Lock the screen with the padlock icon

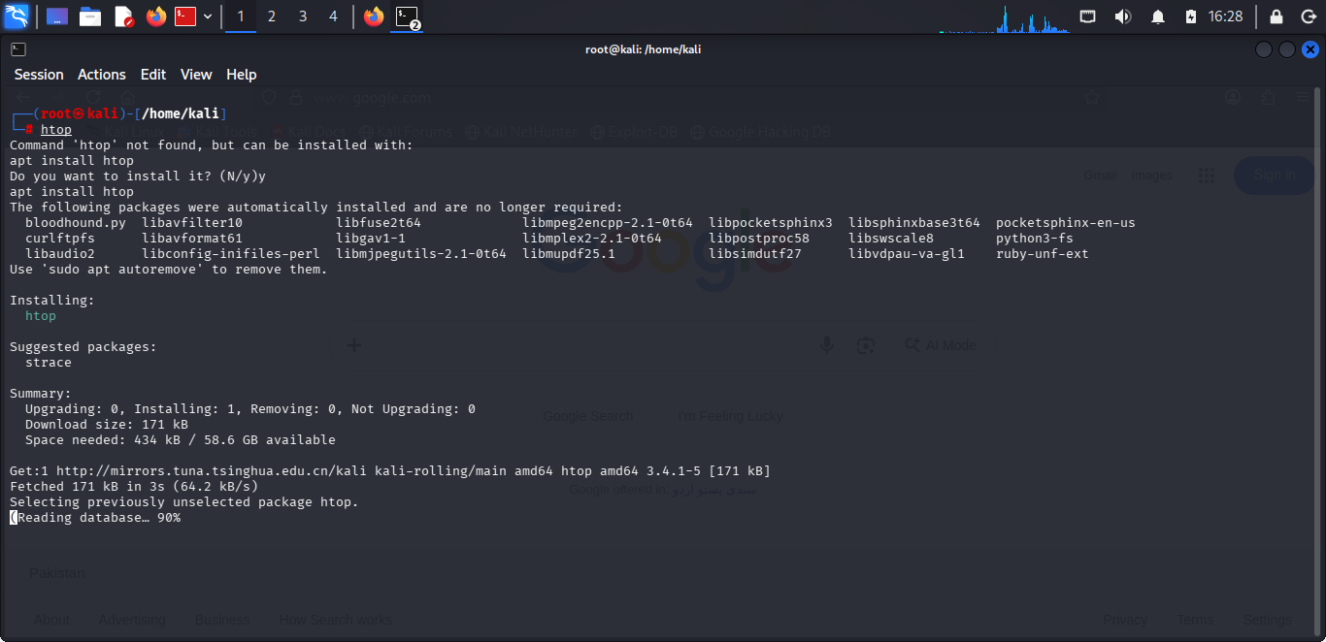(1276, 16)
